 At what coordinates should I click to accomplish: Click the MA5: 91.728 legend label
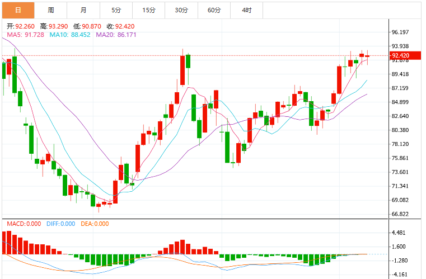click(x=25, y=35)
